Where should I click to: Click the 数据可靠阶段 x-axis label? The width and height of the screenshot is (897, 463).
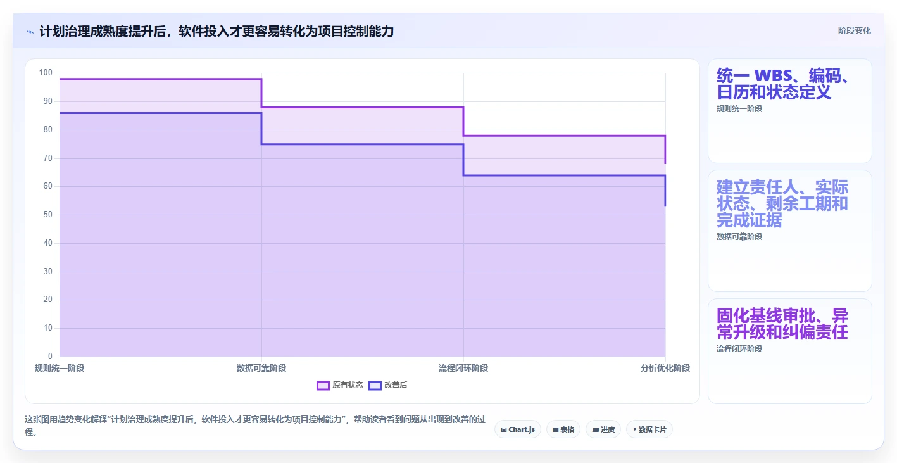[261, 368]
